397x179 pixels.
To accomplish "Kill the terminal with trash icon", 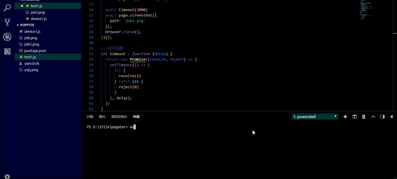I will pos(364,117).
